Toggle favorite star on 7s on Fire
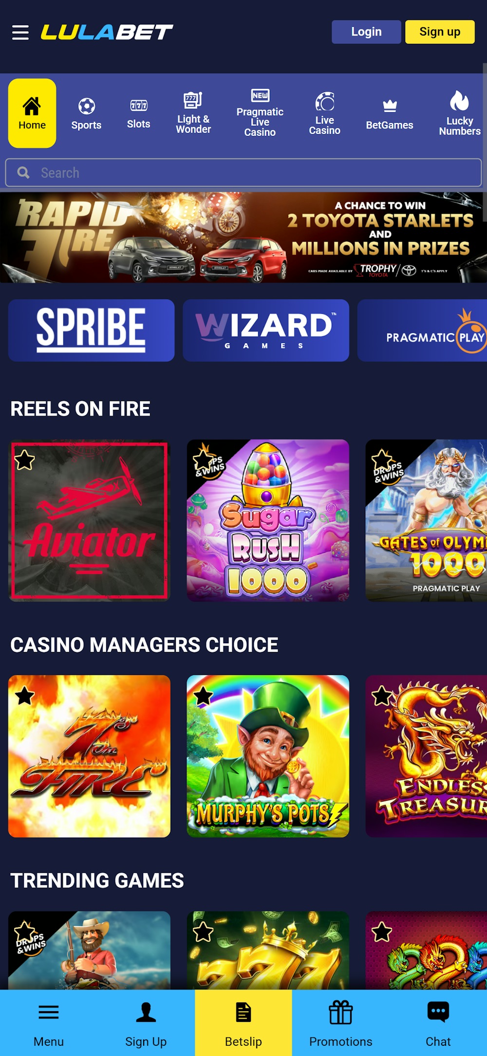Screen dimensions: 487x1056 [x=24, y=696]
